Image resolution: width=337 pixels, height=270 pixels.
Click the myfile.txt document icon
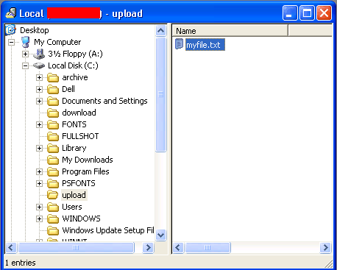click(180, 44)
